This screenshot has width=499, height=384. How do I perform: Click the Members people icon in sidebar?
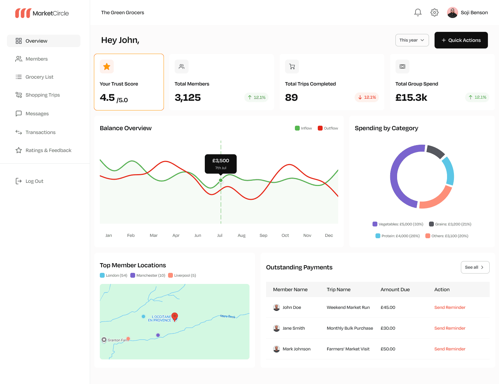click(x=19, y=59)
